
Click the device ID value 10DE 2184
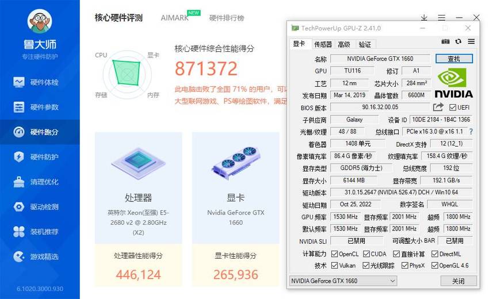(441, 120)
